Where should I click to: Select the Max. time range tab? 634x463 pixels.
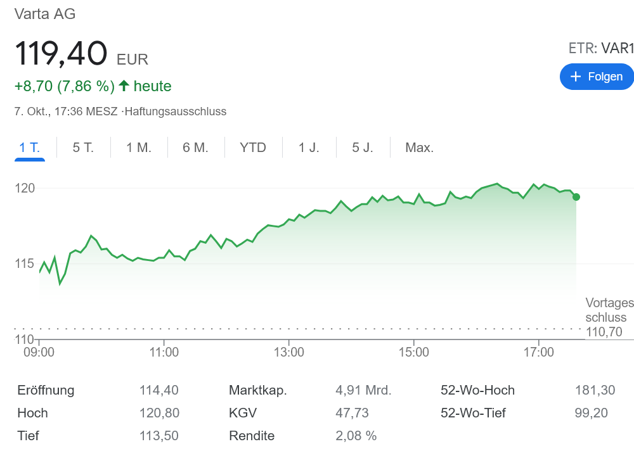tap(420, 148)
